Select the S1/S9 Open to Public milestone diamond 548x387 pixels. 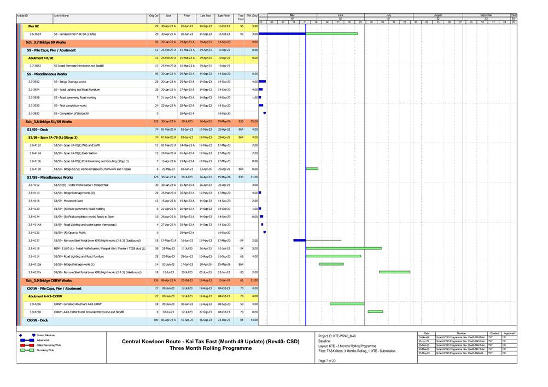point(265,232)
